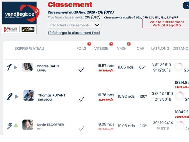Click the foils checkmark for Kevin Escoffier
Viewport: 189px width, 142px height.
81,128
